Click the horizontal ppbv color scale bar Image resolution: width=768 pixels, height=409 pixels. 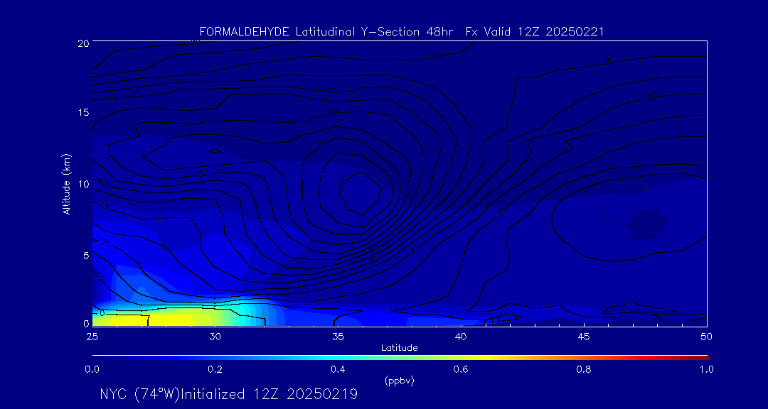pyautogui.click(x=400, y=358)
